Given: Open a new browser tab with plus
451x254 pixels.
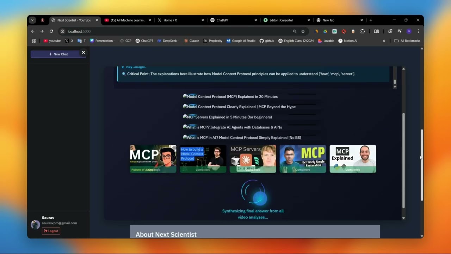Looking at the screenshot, I should (x=371, y=20).
